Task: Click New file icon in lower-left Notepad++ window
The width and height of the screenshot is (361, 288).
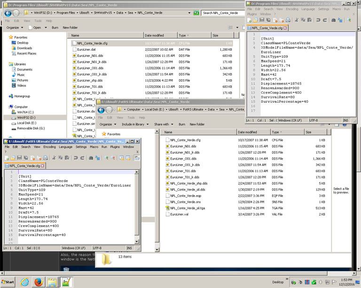Action: click(x=7, y=158)
